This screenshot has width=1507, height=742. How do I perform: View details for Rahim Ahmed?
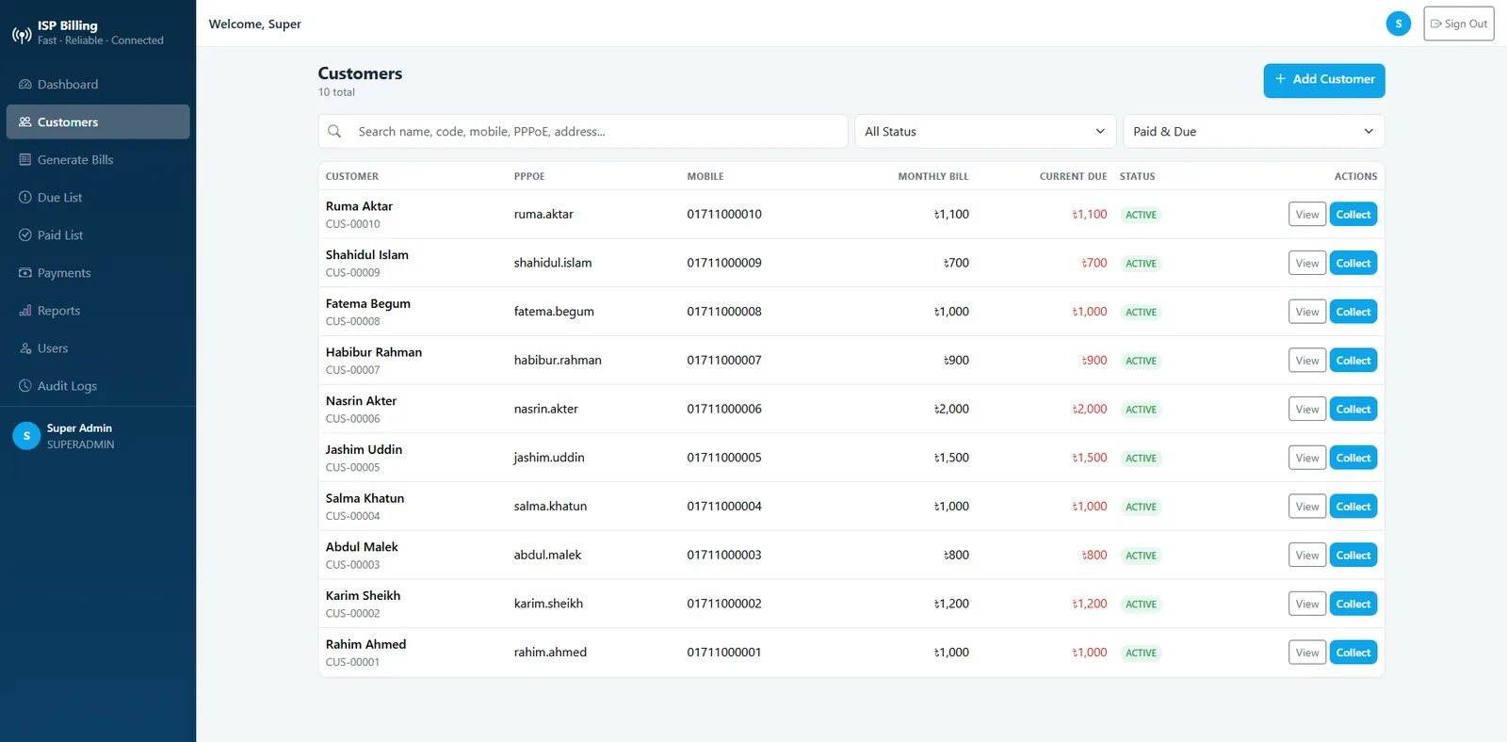(1307, 653)
